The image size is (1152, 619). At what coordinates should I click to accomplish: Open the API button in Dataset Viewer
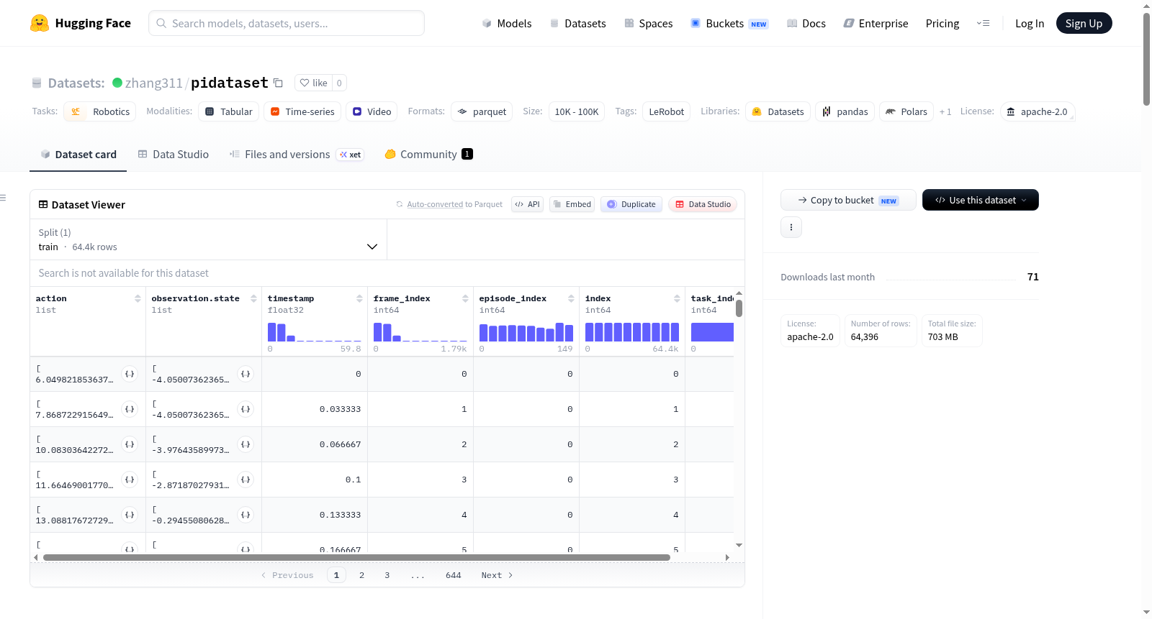point(527,204)
